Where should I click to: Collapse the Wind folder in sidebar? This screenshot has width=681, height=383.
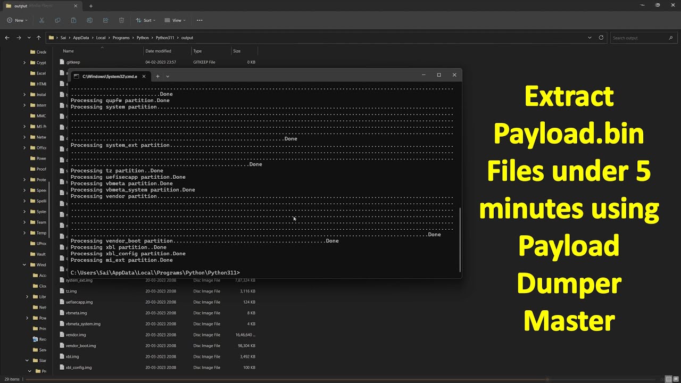[x=24, y=265]
